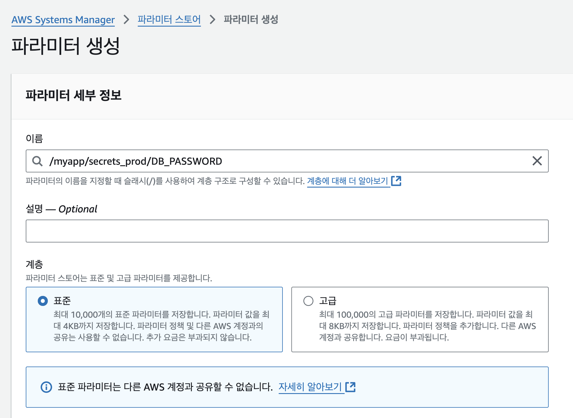This screenshot has height=418, width=573.
Task: Clear the name field with X icon
Action: tap(537, 161)
